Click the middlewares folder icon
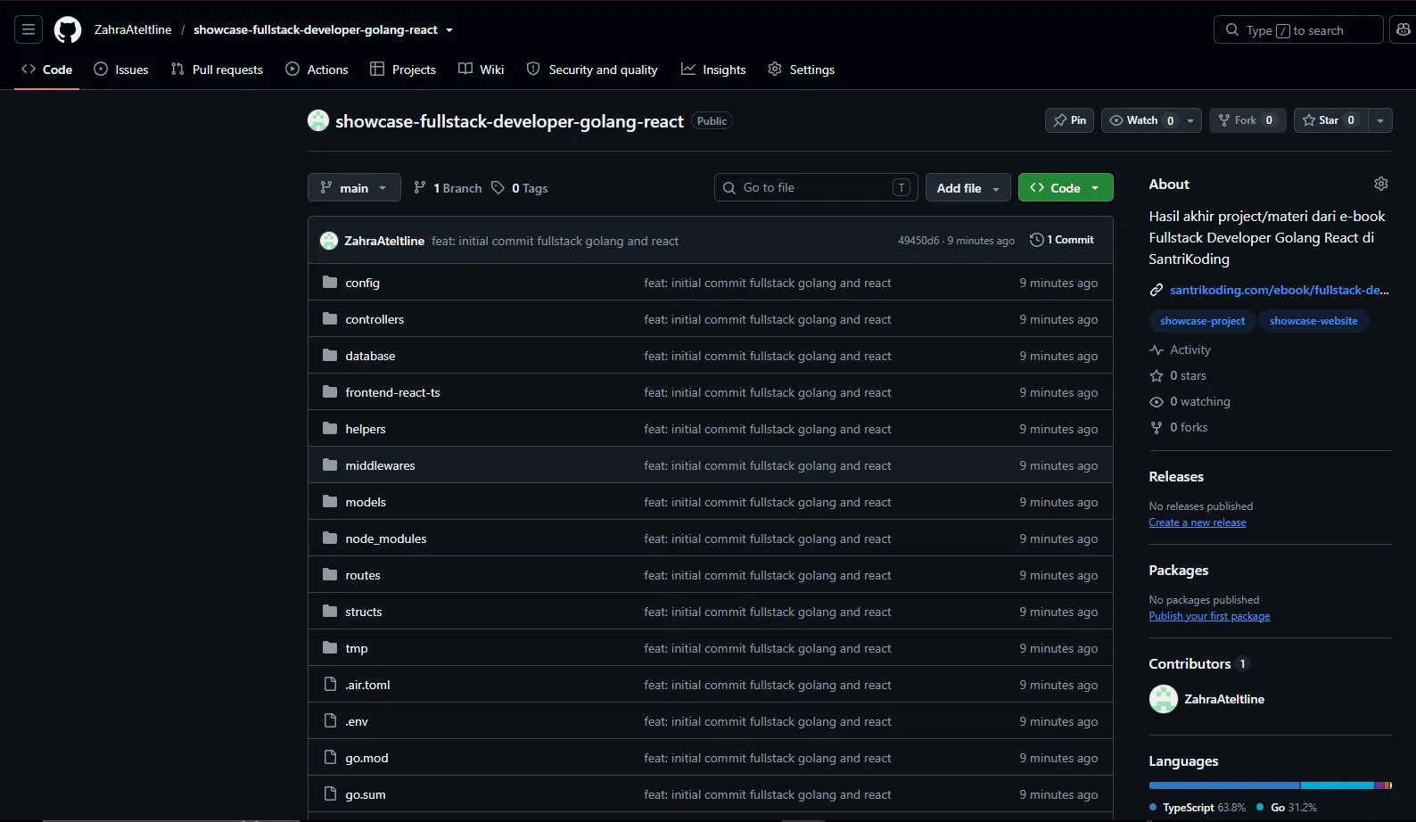This screenshot has width=1416, height=822. tap(330, 464)
